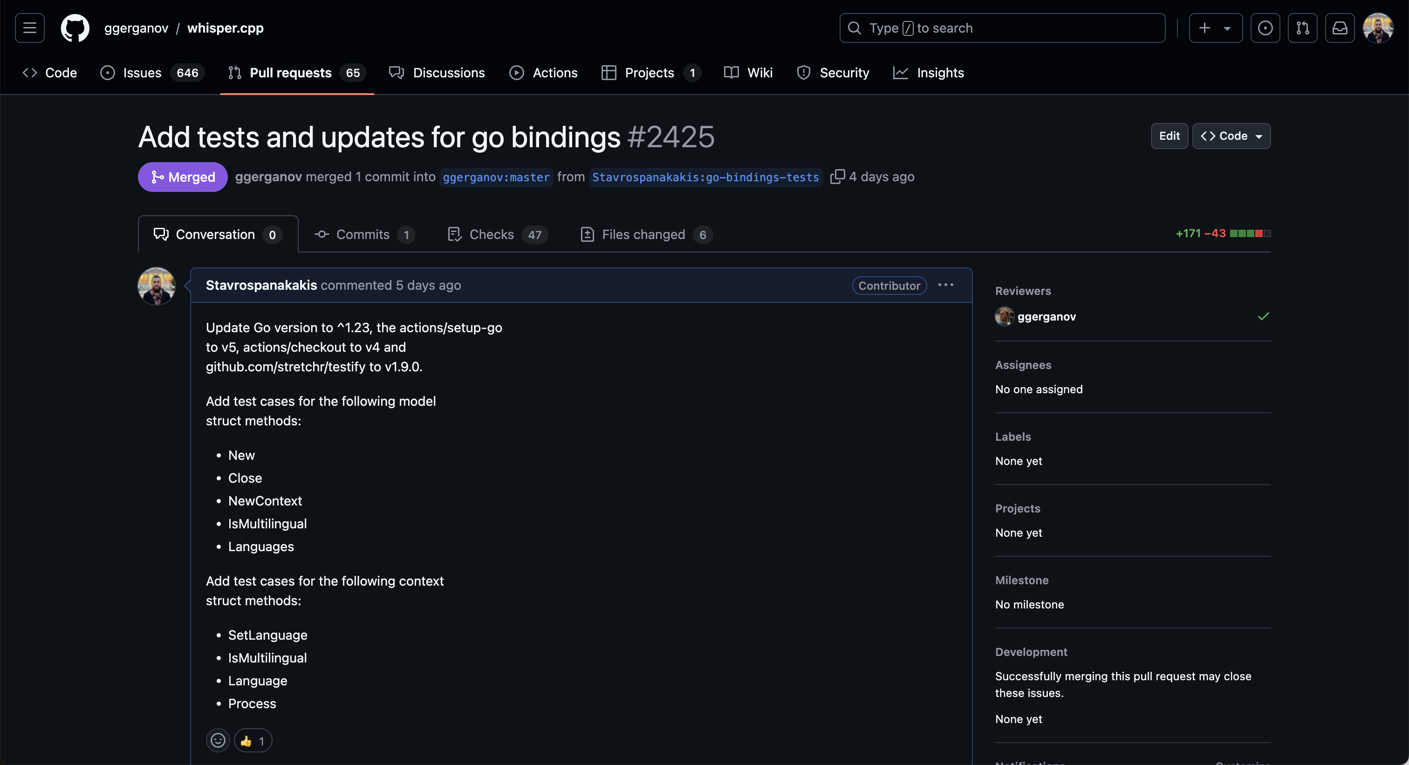
Task: Open the comment options ellipsis menu
Action: click(x=946, y=285)
